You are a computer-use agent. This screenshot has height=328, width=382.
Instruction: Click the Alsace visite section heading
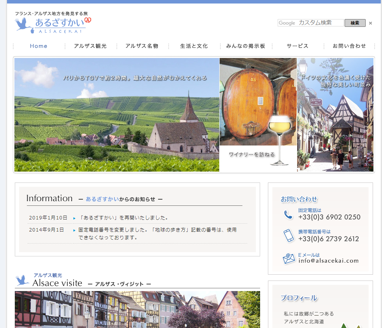[57, 283]
